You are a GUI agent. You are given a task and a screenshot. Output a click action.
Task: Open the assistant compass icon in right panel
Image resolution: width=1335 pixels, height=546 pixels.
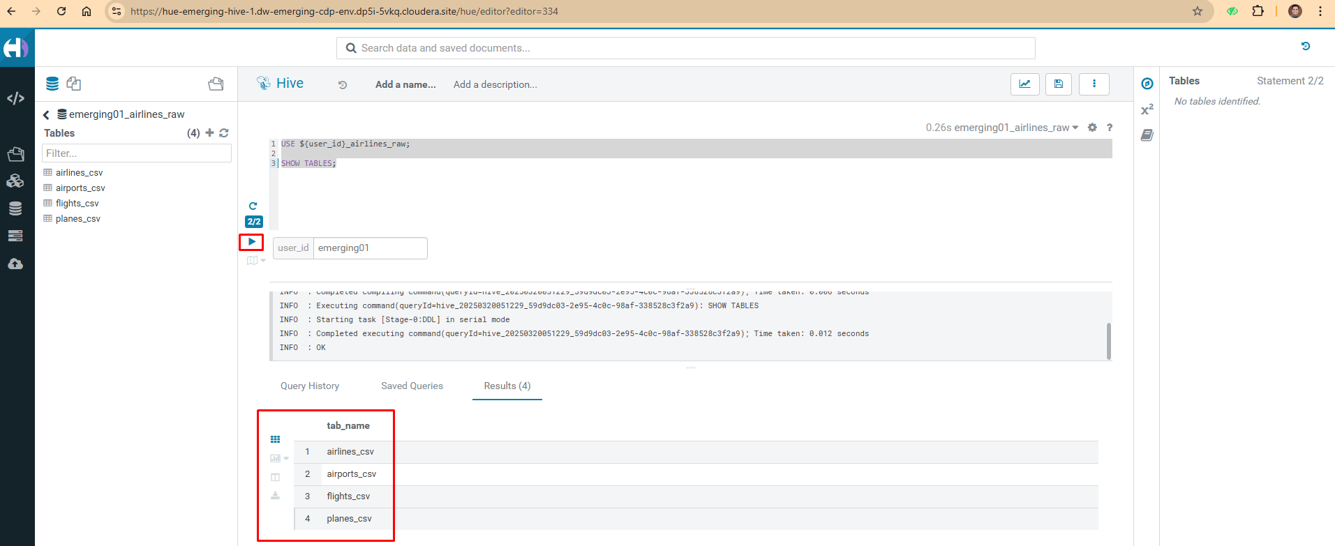coord(1147,84)
